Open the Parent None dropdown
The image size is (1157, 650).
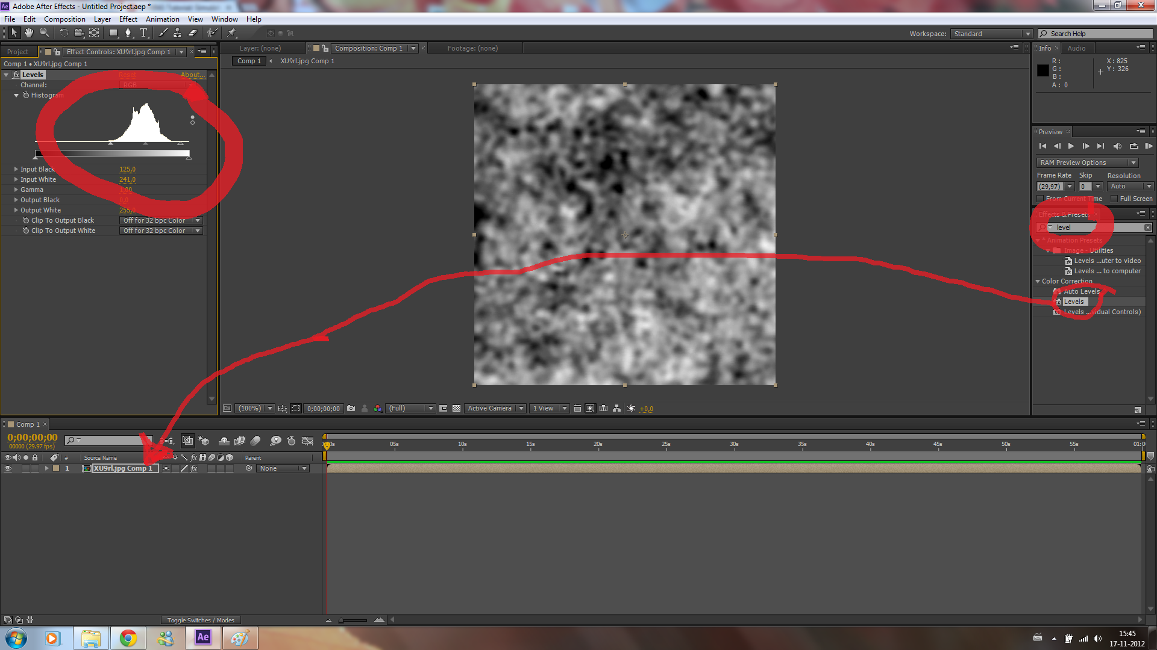pyautogui.click(x=283, y=468)
